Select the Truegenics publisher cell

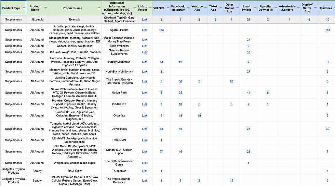(119, 171)
